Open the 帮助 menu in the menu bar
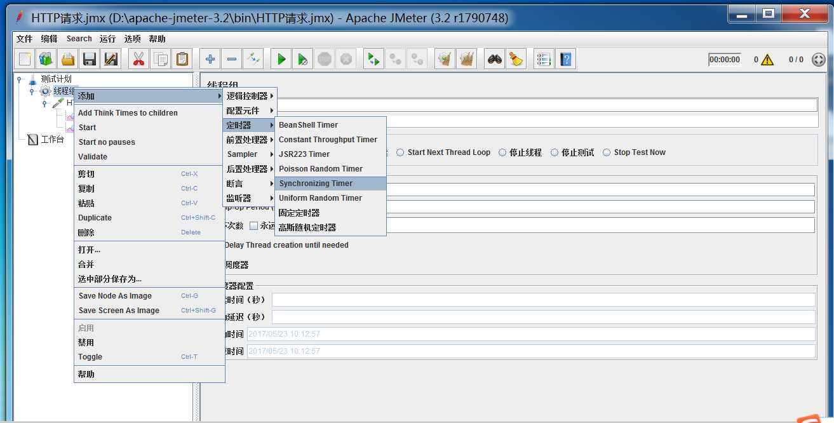 [x=158, y=39]
